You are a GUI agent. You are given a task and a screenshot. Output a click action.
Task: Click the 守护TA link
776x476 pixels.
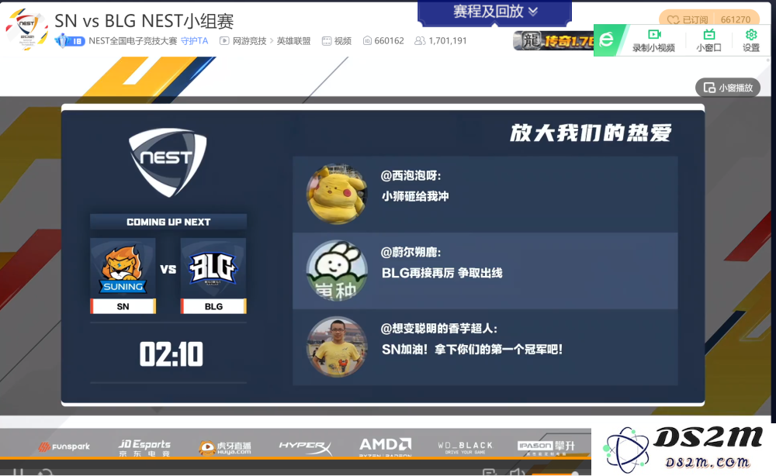click(x=195, y=41)
